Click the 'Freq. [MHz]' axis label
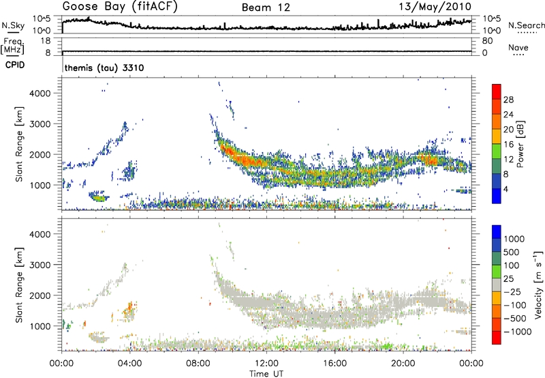 12,46
